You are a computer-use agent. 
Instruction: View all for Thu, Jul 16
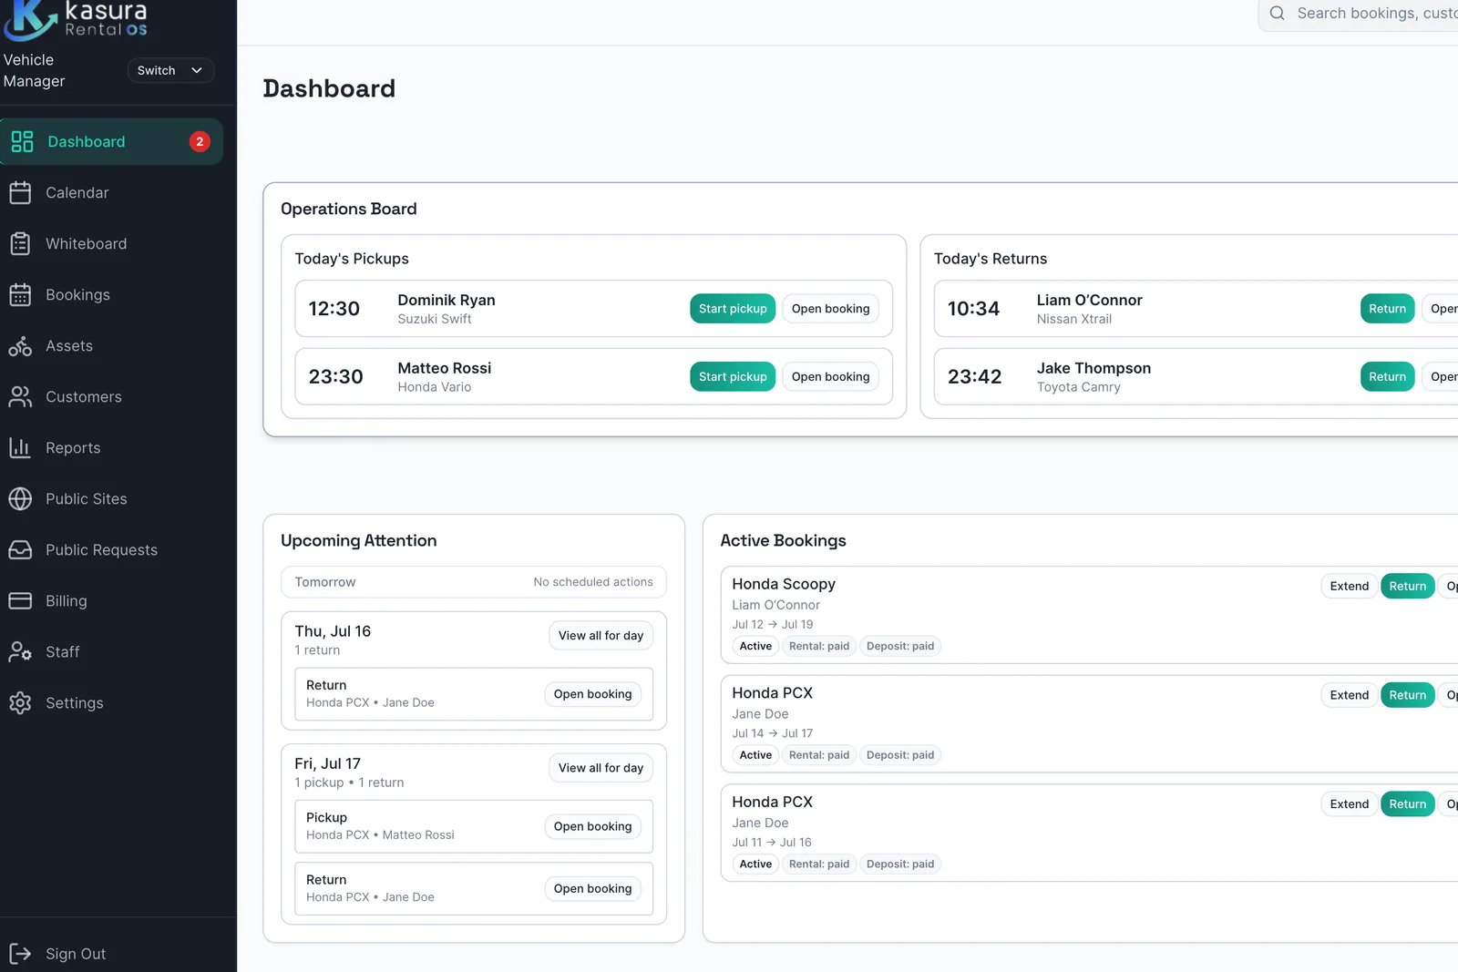[x=601, y=635]
